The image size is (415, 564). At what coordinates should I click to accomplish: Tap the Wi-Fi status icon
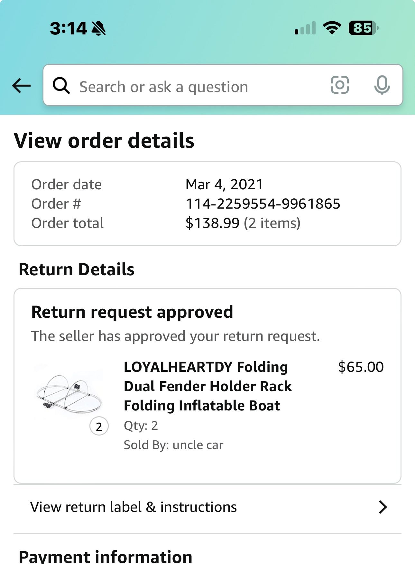[332, 28]
